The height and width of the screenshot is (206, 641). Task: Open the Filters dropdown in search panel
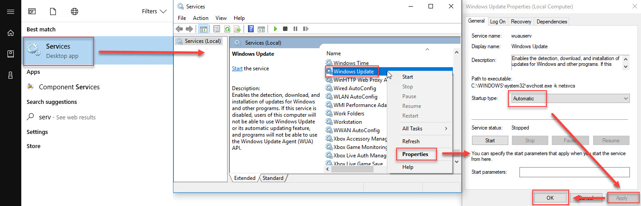pos(154,11)
